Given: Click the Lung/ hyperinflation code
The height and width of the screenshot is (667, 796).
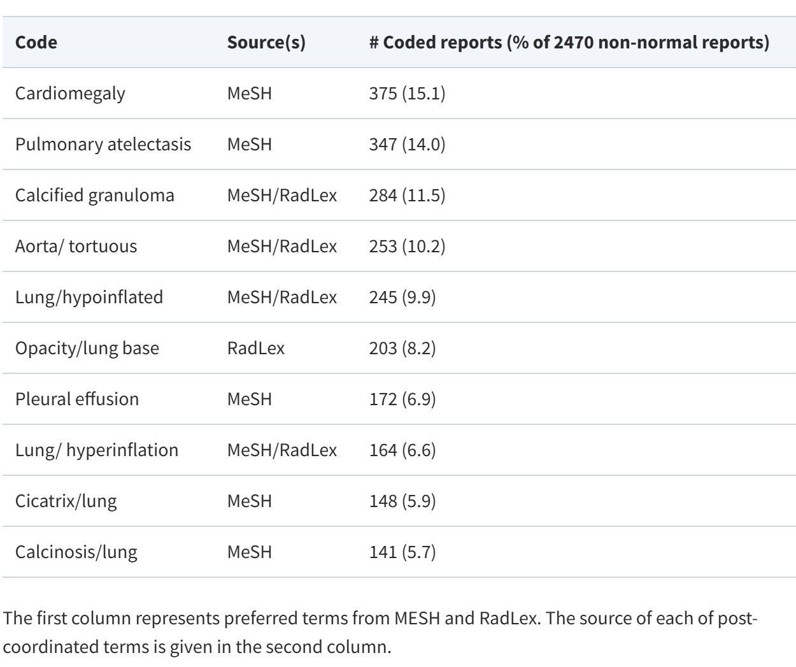Looking at the screenshot, I should click(x=97, y=450).
